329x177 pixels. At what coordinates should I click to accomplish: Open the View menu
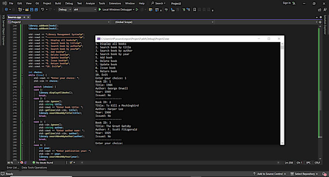point(29,3)
